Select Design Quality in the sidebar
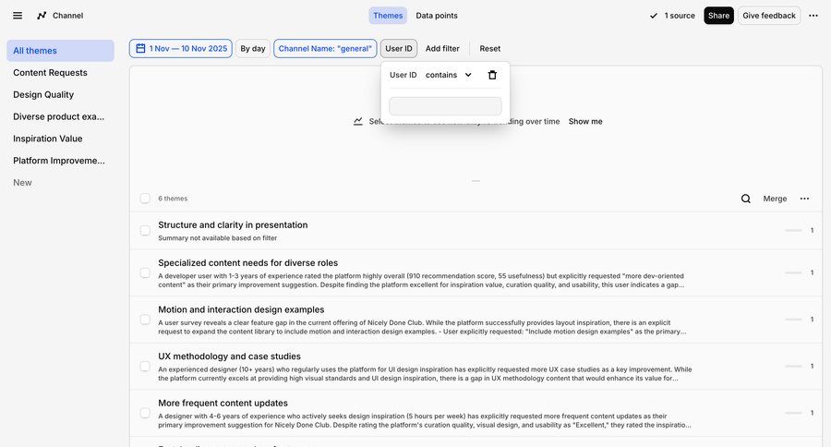The image size is (831, 447). click(x=43, y=94)
